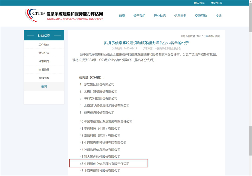Click breadcrumb link 行业动态
The image size is (252, 176).
pyautogui.click(x=208, y=36)
